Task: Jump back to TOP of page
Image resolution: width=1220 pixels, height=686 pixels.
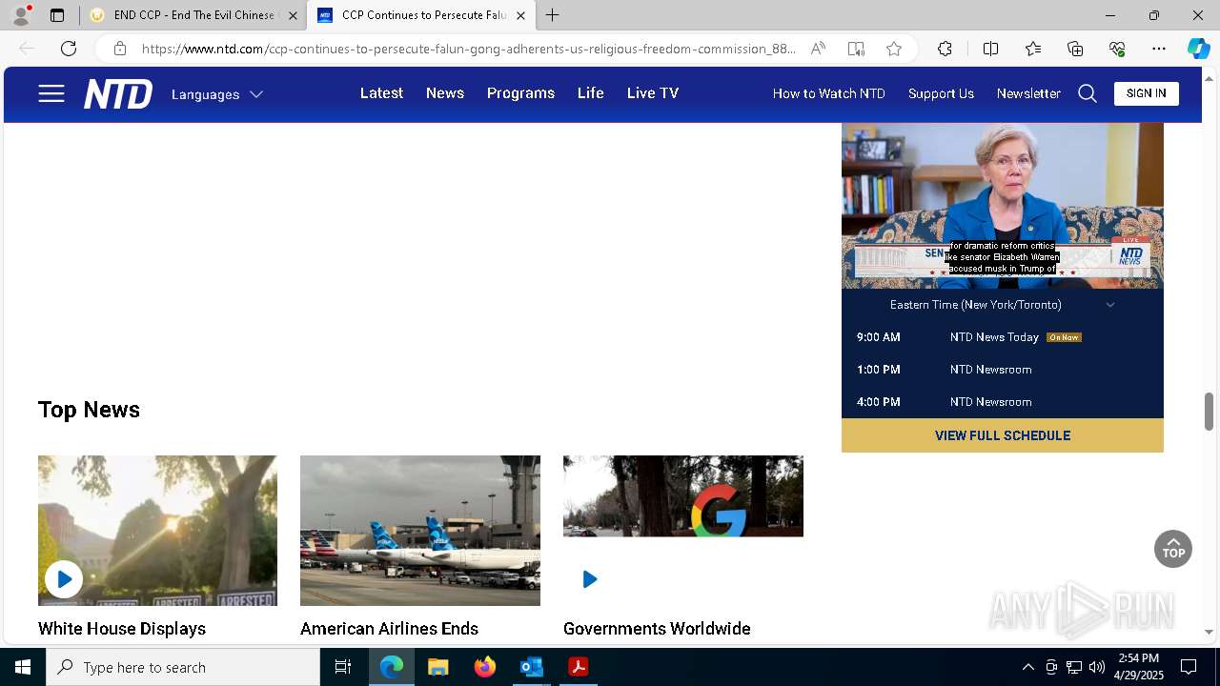Action: (1173, 549)
